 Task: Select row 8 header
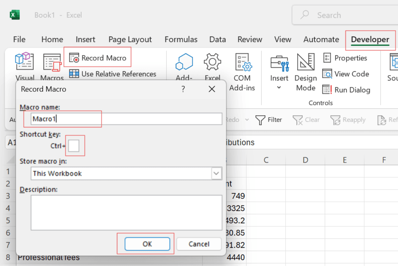[x=8, y=257]
